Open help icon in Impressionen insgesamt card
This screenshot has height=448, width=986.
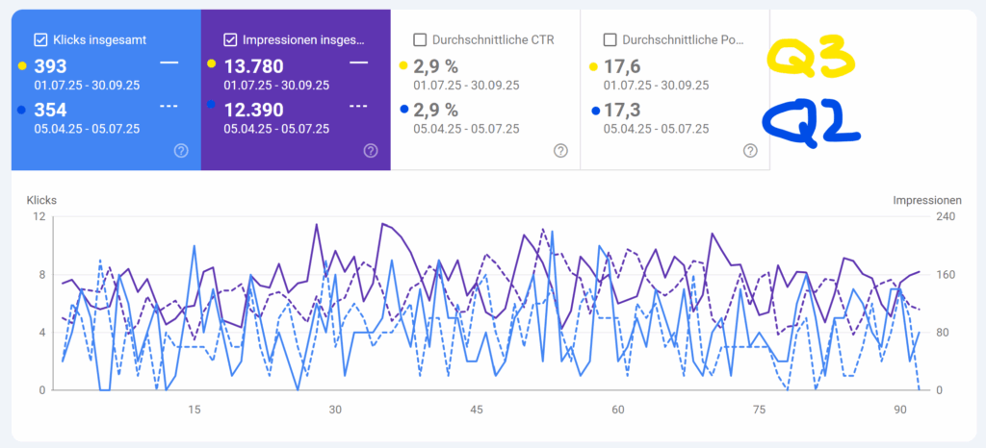[371, 150]
